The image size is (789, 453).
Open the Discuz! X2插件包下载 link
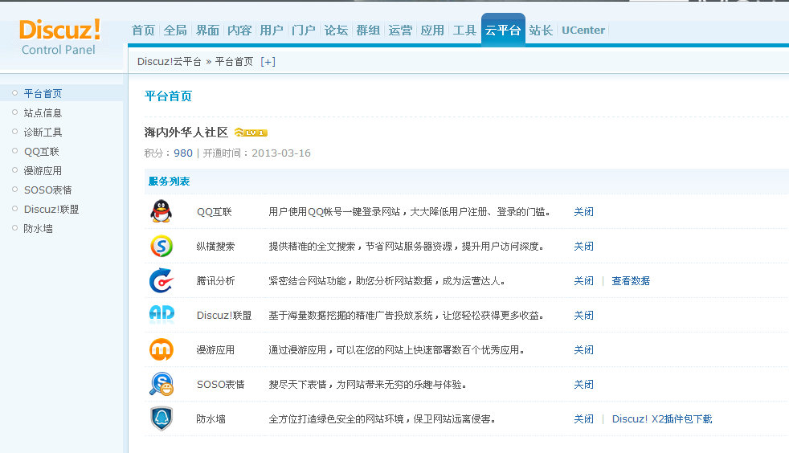pos(662,418)
